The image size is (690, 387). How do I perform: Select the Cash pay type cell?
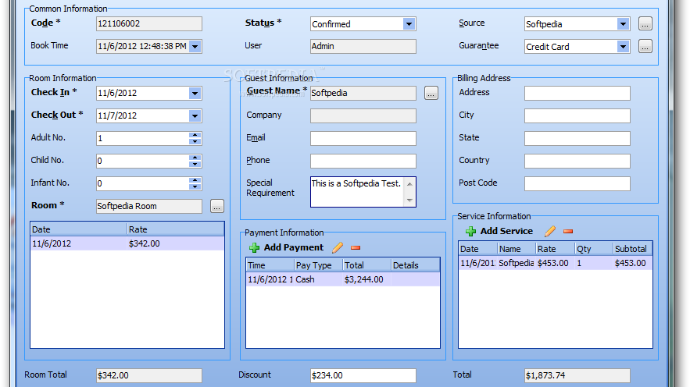[x=319, y=279]
